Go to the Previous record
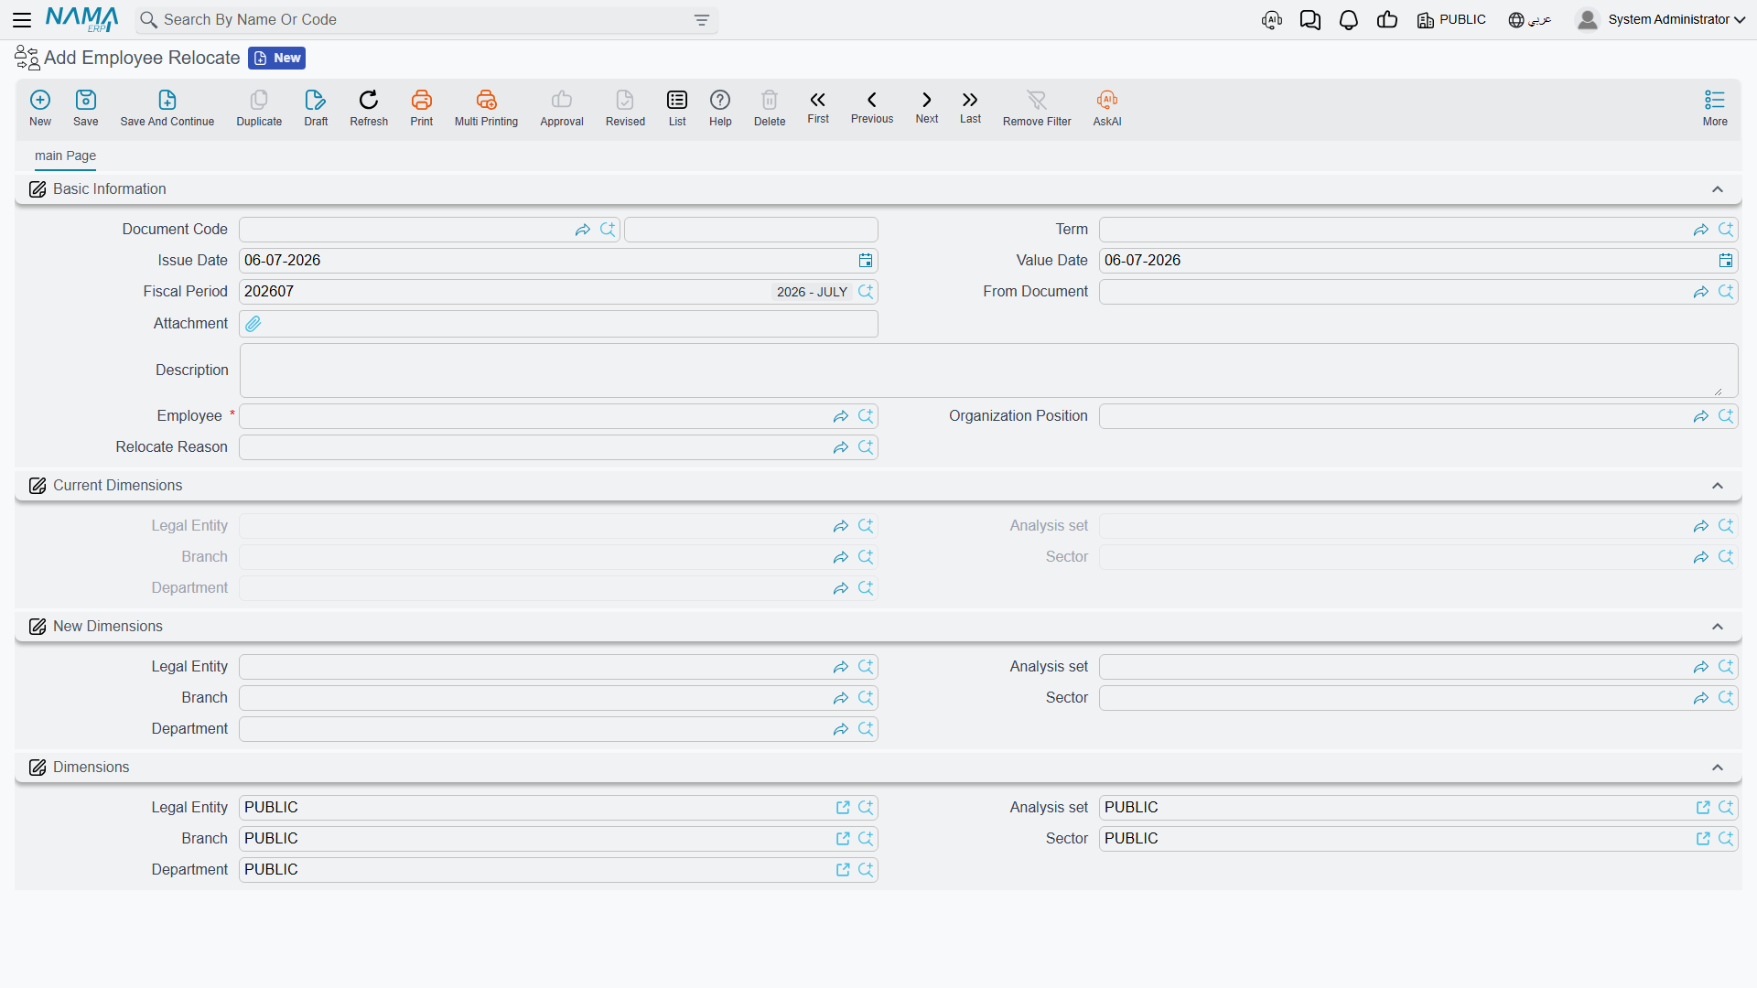Screen dimensions: 1757x988 point(872,107)
